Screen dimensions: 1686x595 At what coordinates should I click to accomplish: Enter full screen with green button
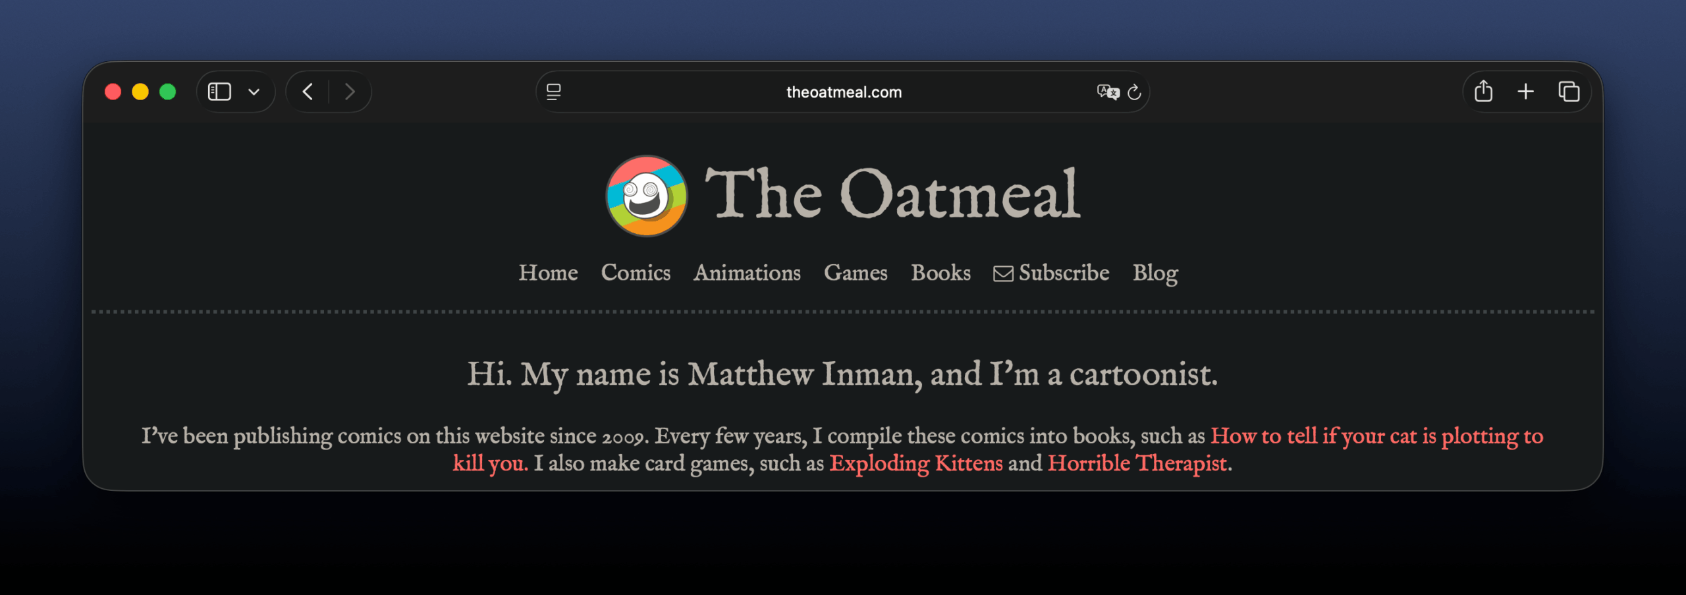click(x=168, y=92)
